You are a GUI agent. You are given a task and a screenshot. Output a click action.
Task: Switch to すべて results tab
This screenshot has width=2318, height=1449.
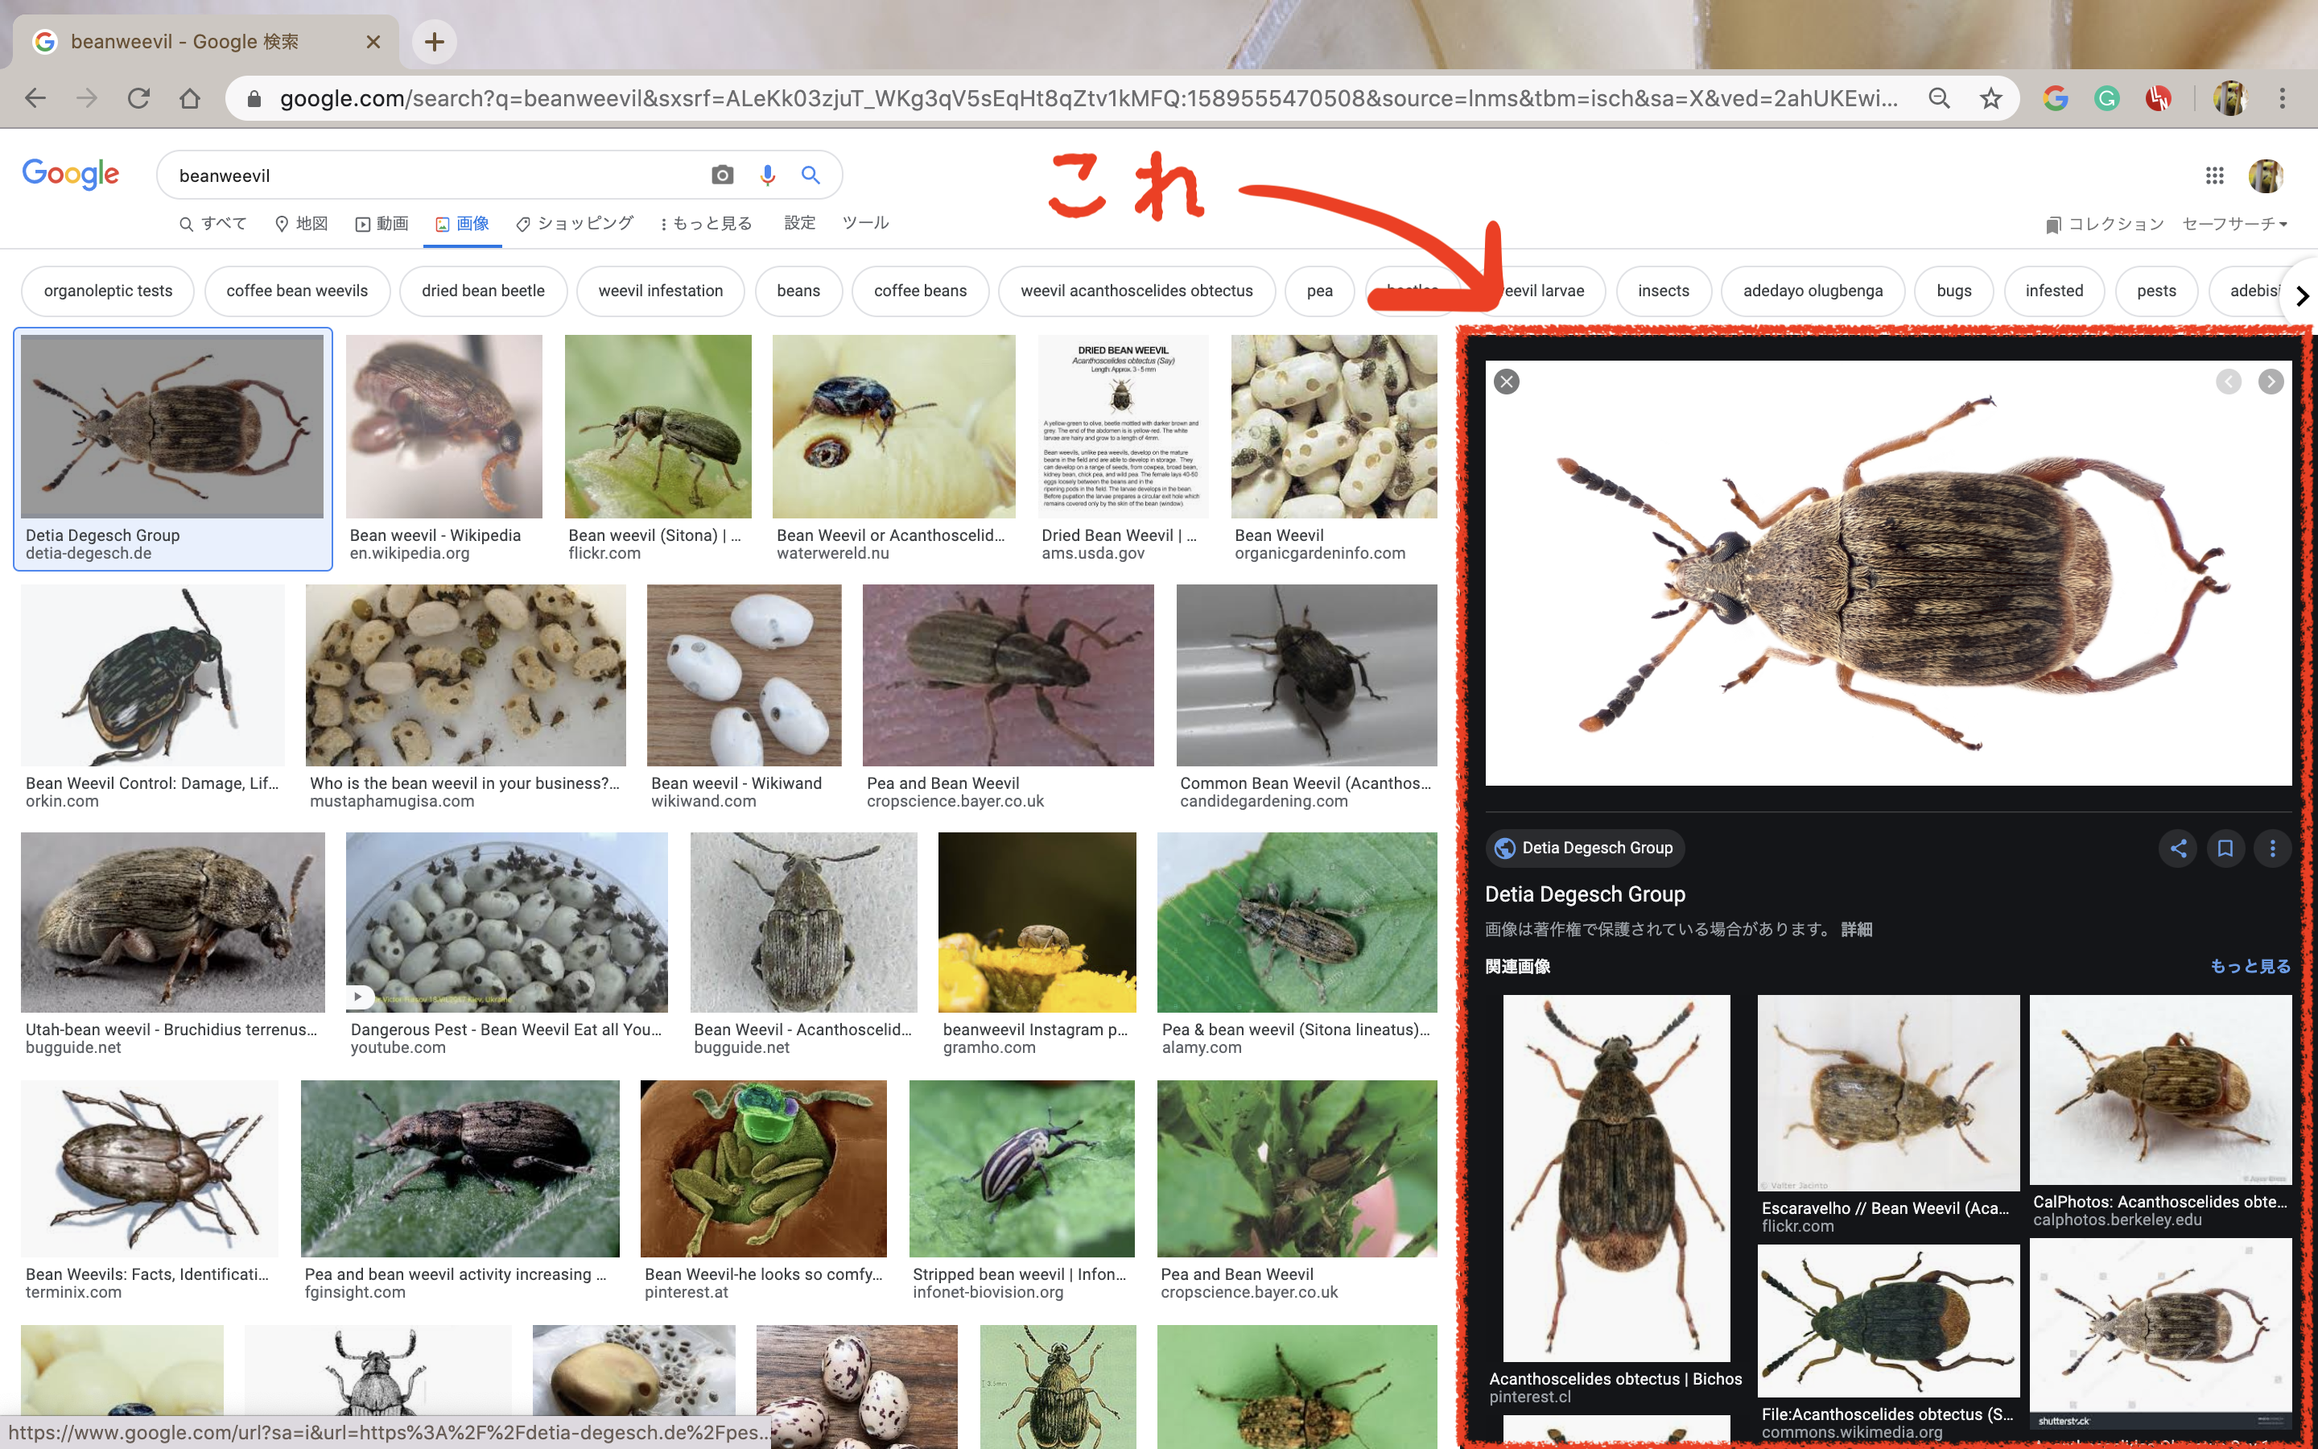point(213,223)
